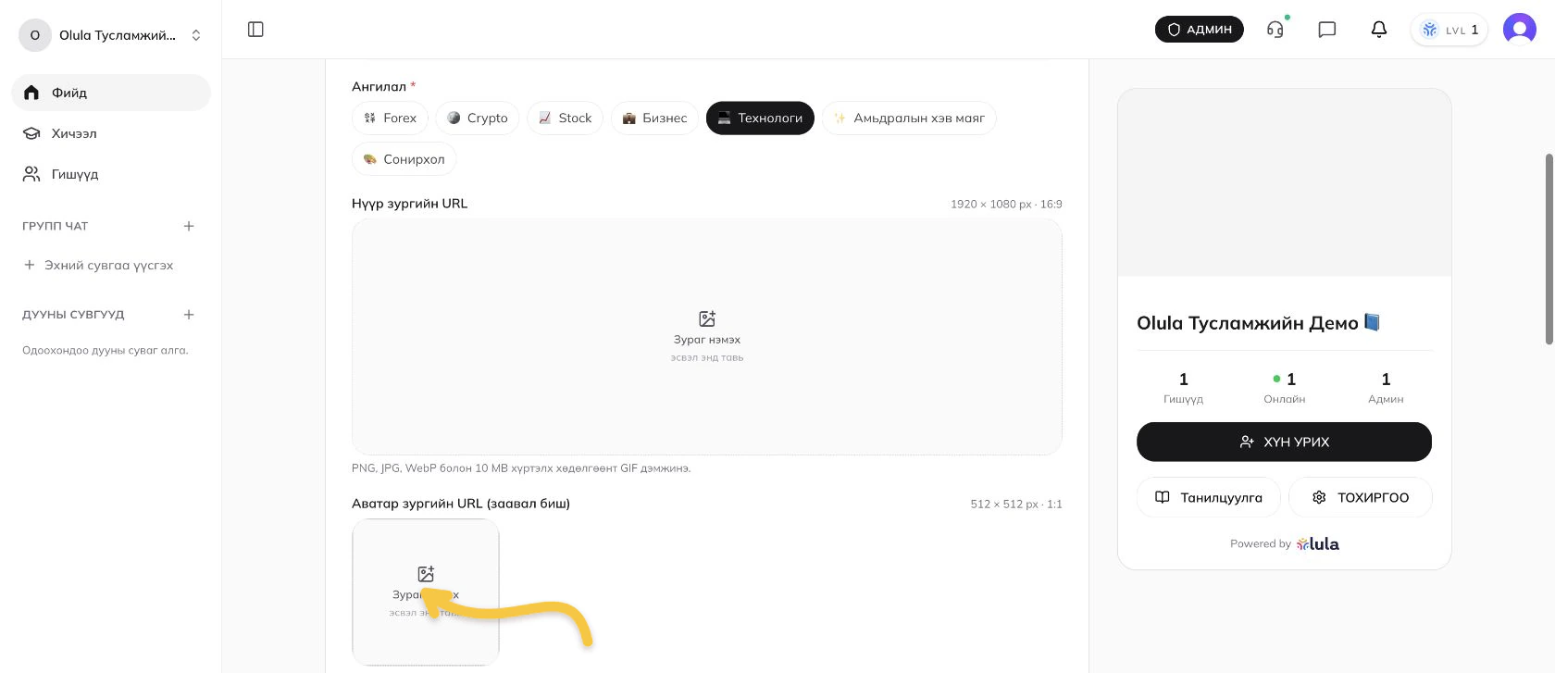The height and width of the screenshot is (673, 1555).
Task: Click the cover image upload area
Action: pyautogui.click(x=707, y=337)
